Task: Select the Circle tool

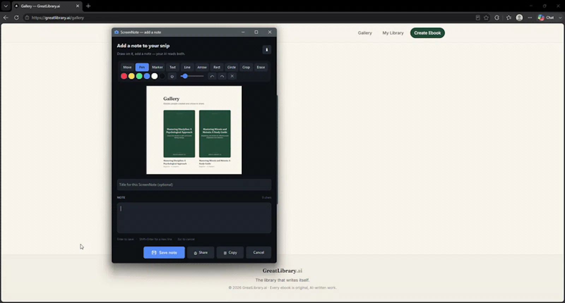Action: [232, 67]
